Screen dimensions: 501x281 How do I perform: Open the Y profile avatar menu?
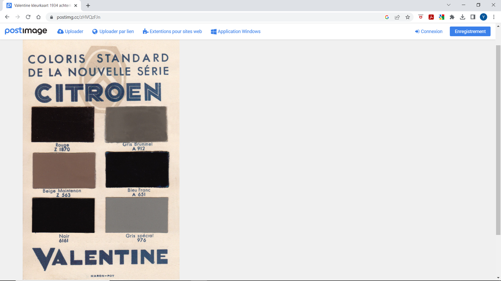[483, 17]
